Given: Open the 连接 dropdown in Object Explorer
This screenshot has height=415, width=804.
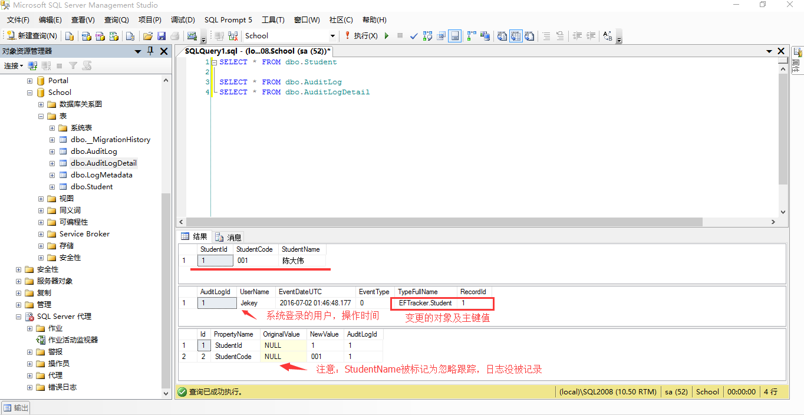Looking at the screenshot, I should [14, 65].
